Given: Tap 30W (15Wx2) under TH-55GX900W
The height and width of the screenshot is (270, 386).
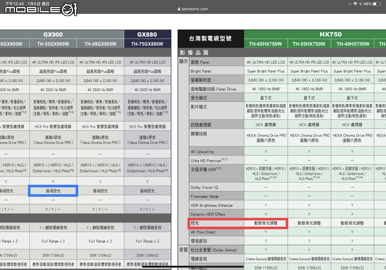Looking at the screenshot, I should [x=53, y=255].
